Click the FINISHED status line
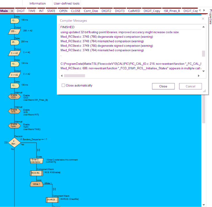 tap(67, 27)
